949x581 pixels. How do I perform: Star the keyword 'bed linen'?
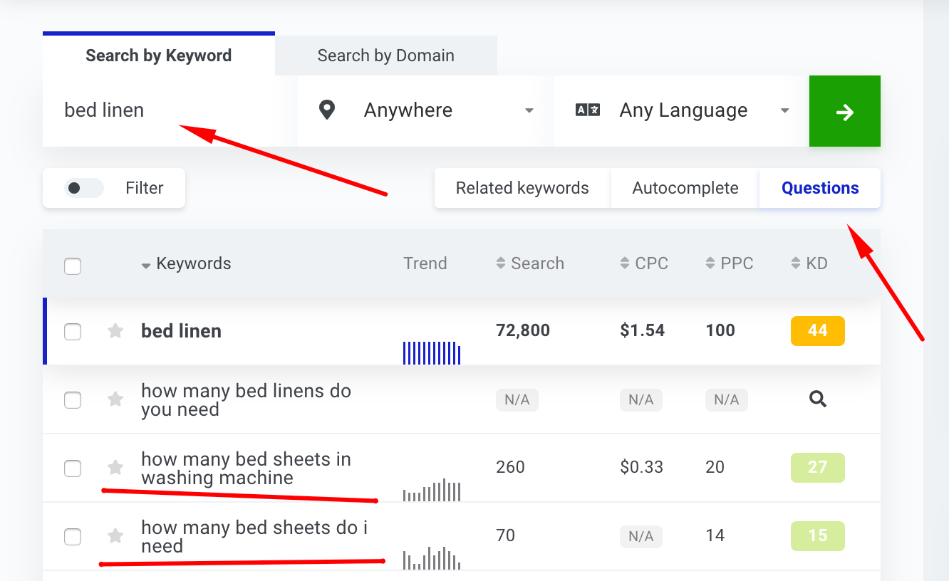tap(115, 331)
